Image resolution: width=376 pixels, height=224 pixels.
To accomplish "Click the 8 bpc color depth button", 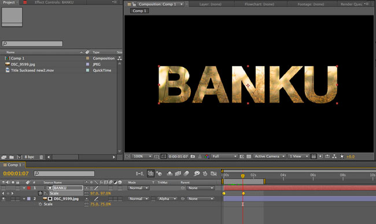I will click(30, 157).
